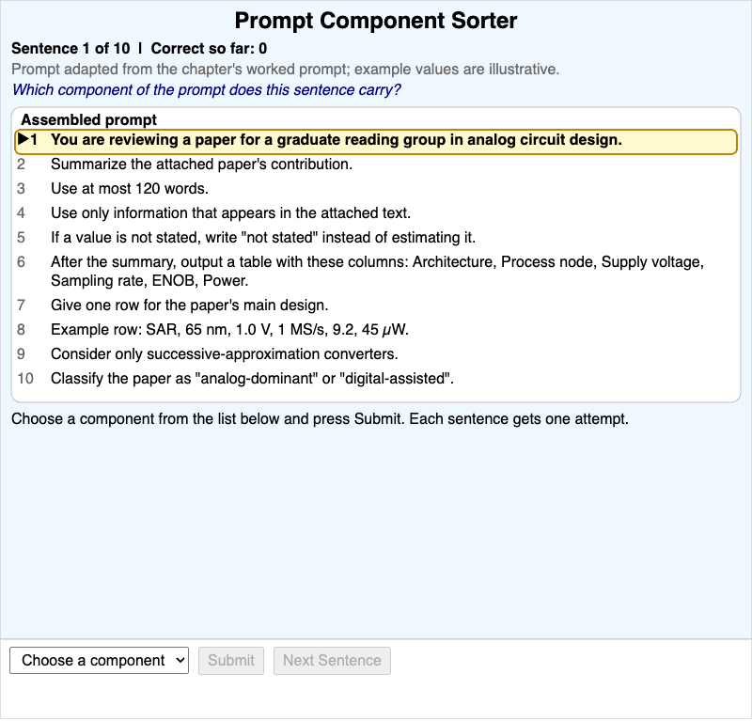
Task: Click the 'Prompt Component Sorter' title
Action: (x=376, y=21)
